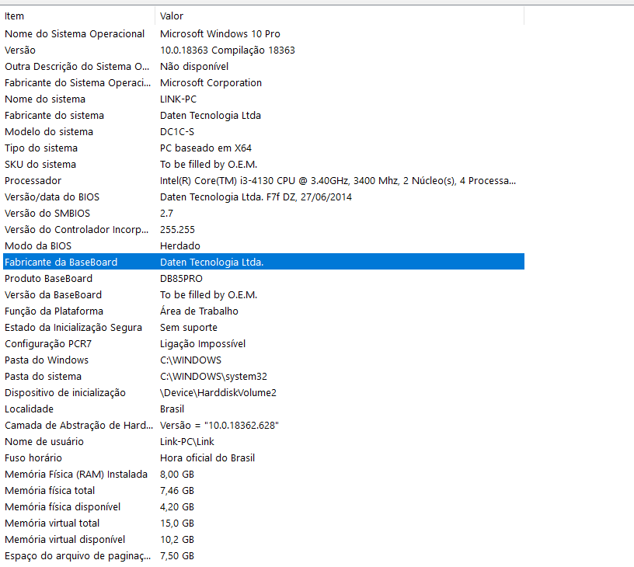
Task: Select the Camada de Abstração de Hardware row
Action: 263,425
